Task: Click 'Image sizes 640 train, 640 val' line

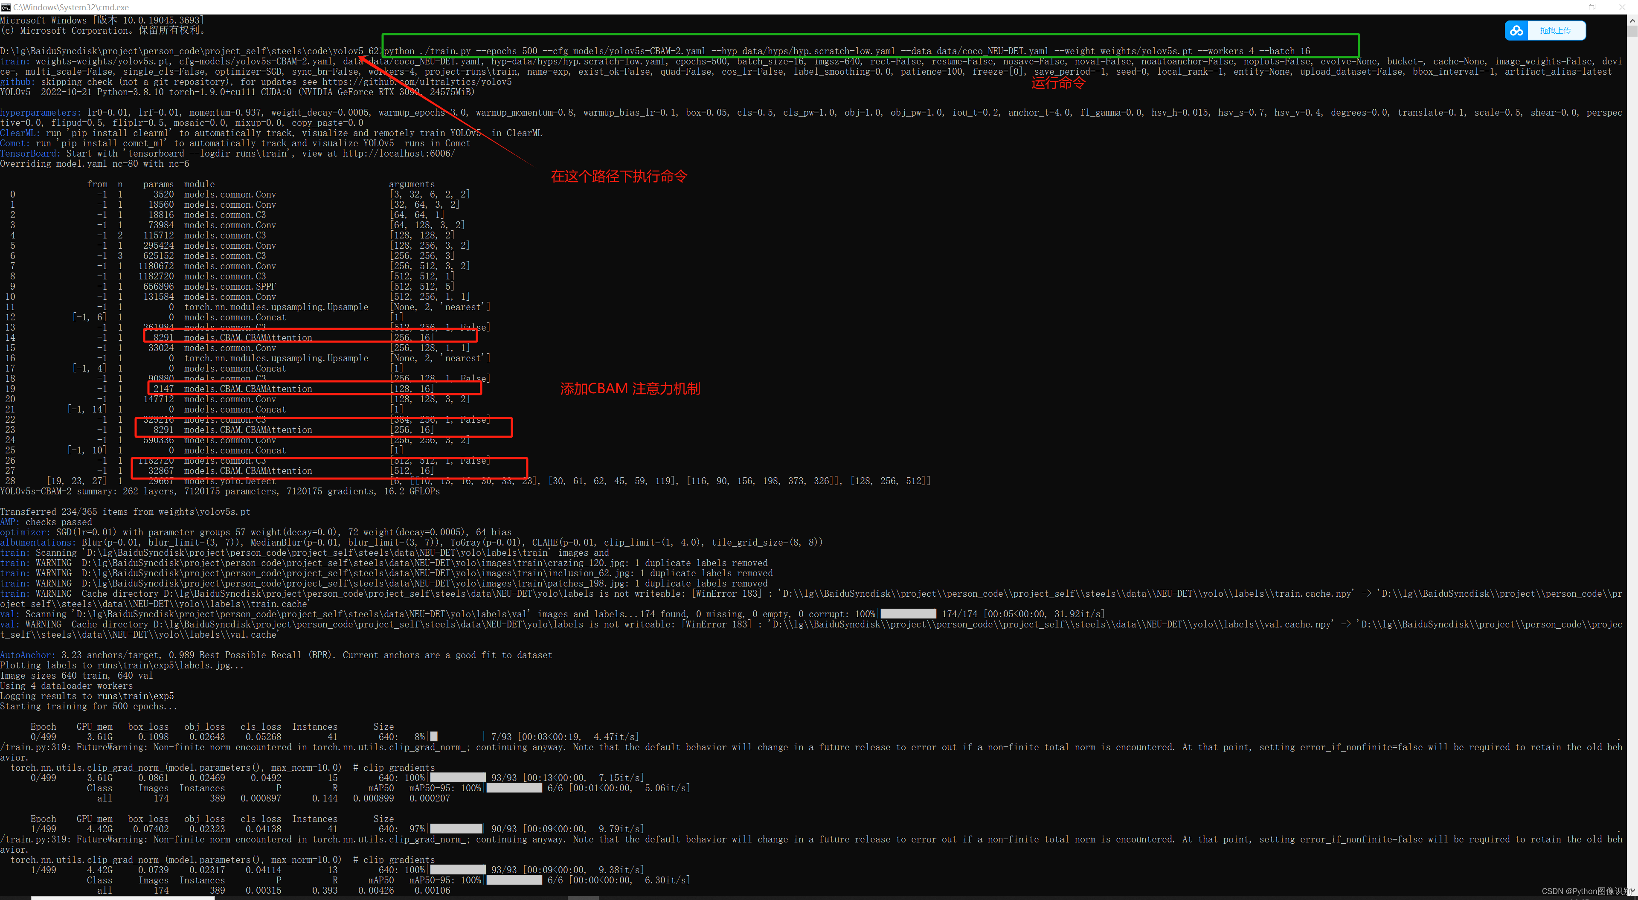Action: click(x=76, y=676)
